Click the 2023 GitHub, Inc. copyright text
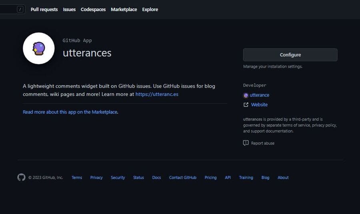Image resolution: width=360 pixels, height=214 pixels. [x=46, y=178]
